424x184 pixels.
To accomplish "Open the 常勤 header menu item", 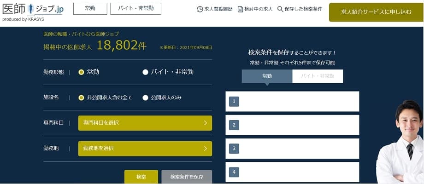I will [x=90, y=9].
